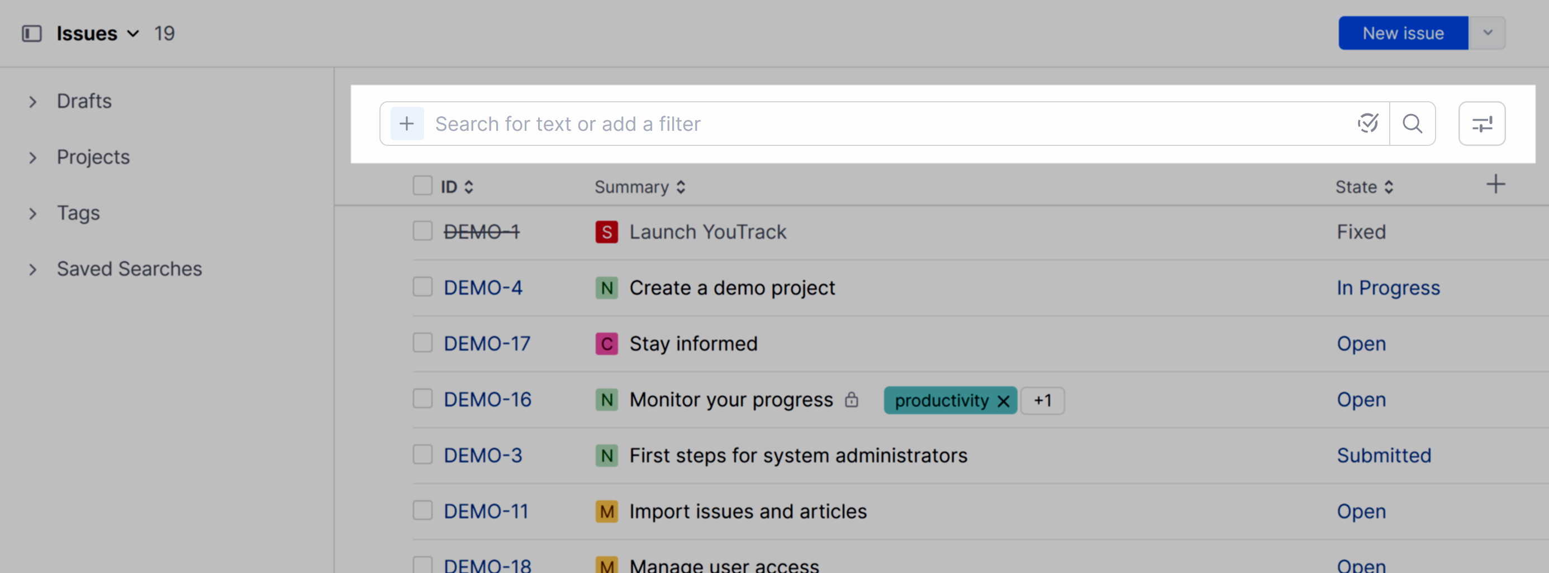The width and height of the screenshot is (1549, 573).
Task: Click the AI assist icon in search bar
Action: (1367, 124)
